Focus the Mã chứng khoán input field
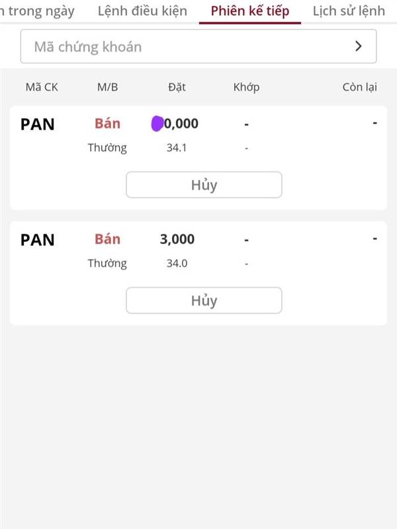 click(198, 46)
